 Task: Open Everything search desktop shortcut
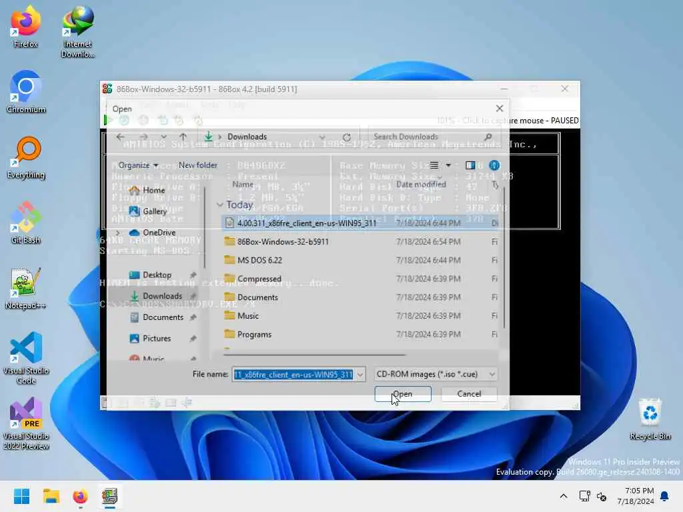coord(26,157)
